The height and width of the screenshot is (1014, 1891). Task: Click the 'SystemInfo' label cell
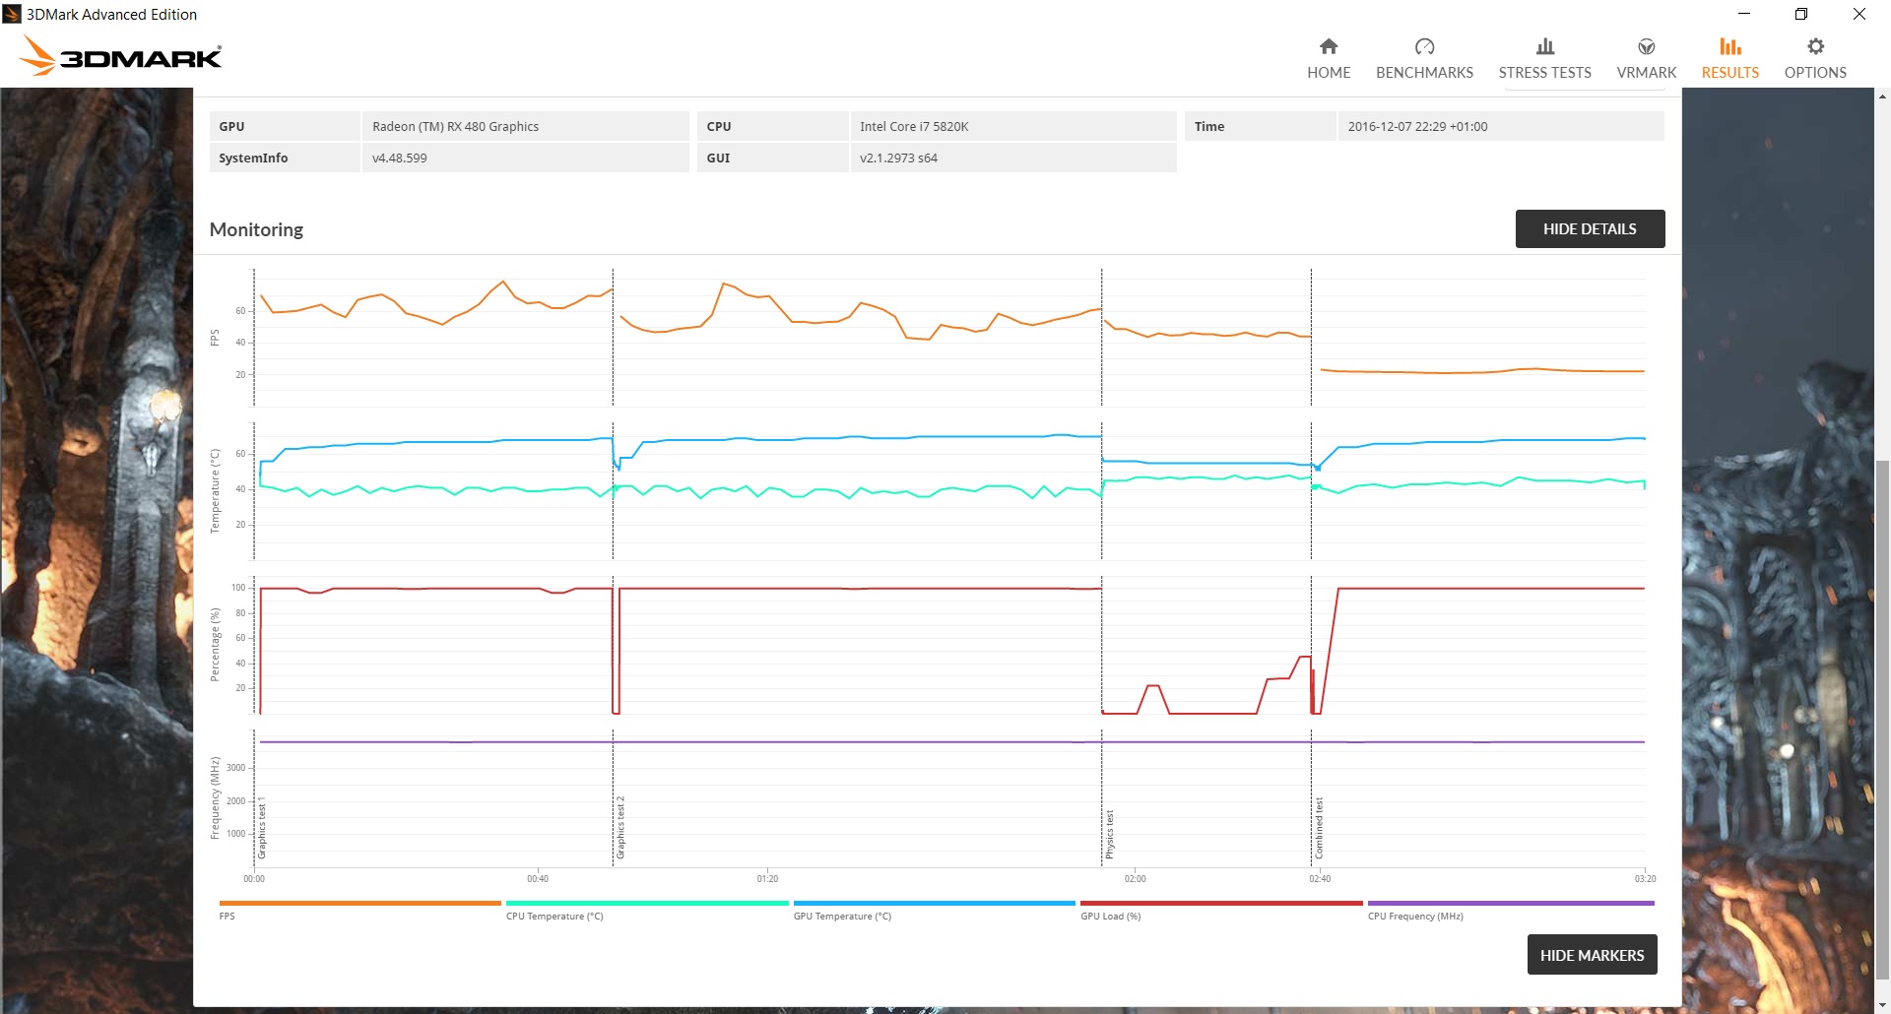(x=285, y=158)
